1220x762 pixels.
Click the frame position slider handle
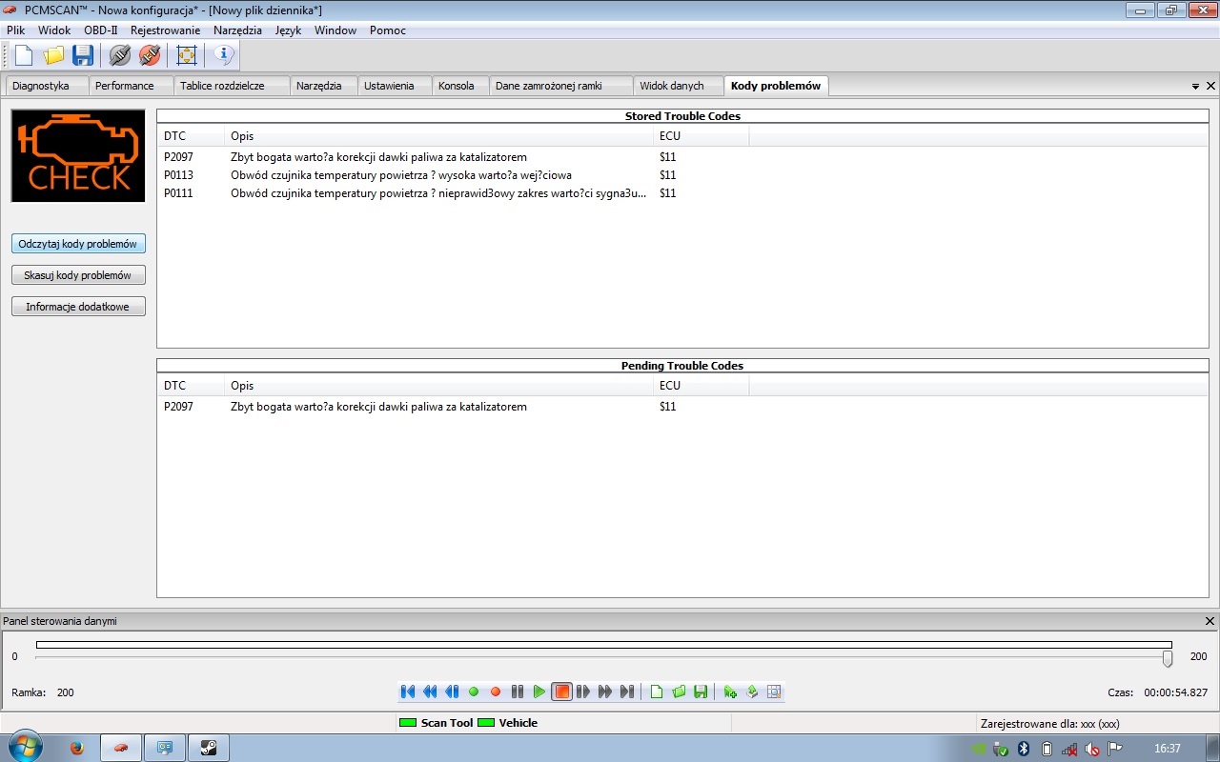(x=1168, y=658)
